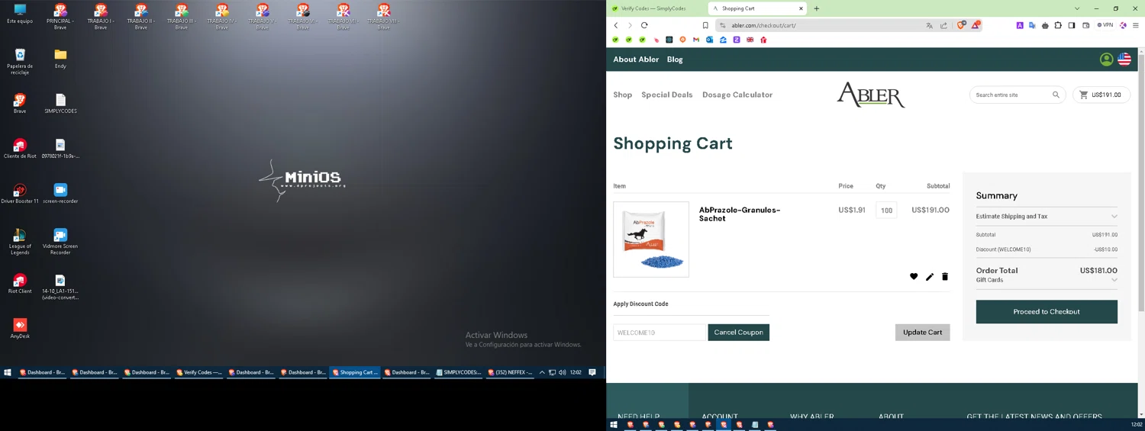
Task: Open the browser extensions puzzle icon
Action: coord(1058,25)
